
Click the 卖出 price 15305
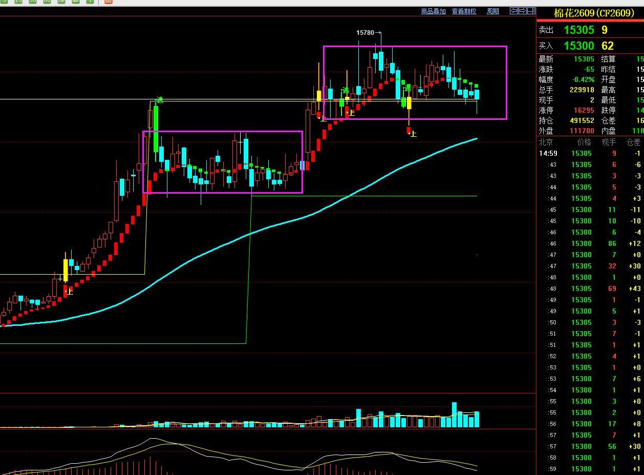(x=579, y=30)
